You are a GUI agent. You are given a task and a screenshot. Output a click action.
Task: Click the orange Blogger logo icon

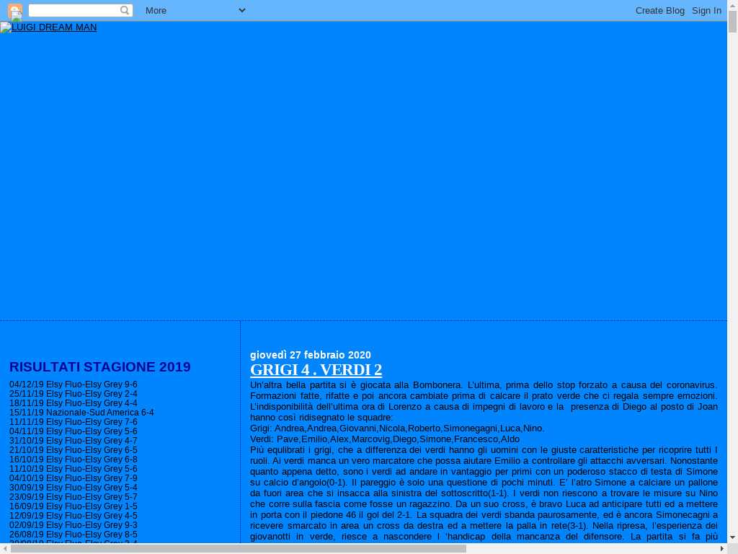coord(14,11)
